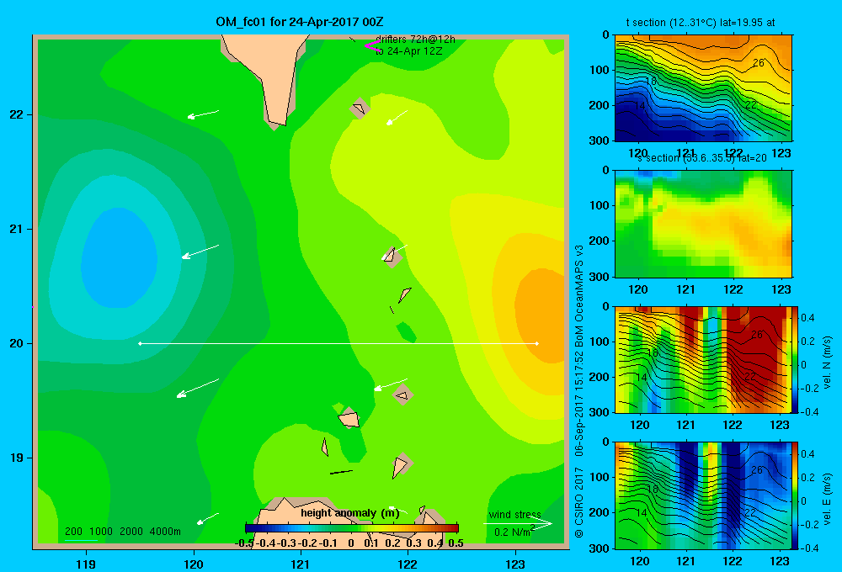Screen dimensions: 842x572
Task: Click the wind arrow near 122E 22N
Action: click(397, 118)
